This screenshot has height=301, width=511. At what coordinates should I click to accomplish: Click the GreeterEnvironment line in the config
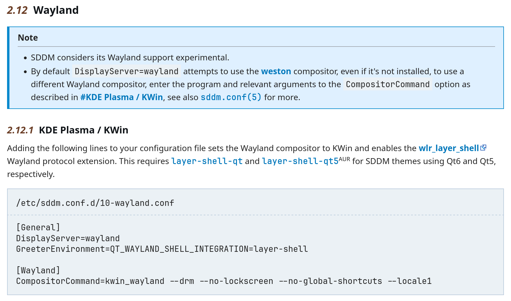(162, 249)
